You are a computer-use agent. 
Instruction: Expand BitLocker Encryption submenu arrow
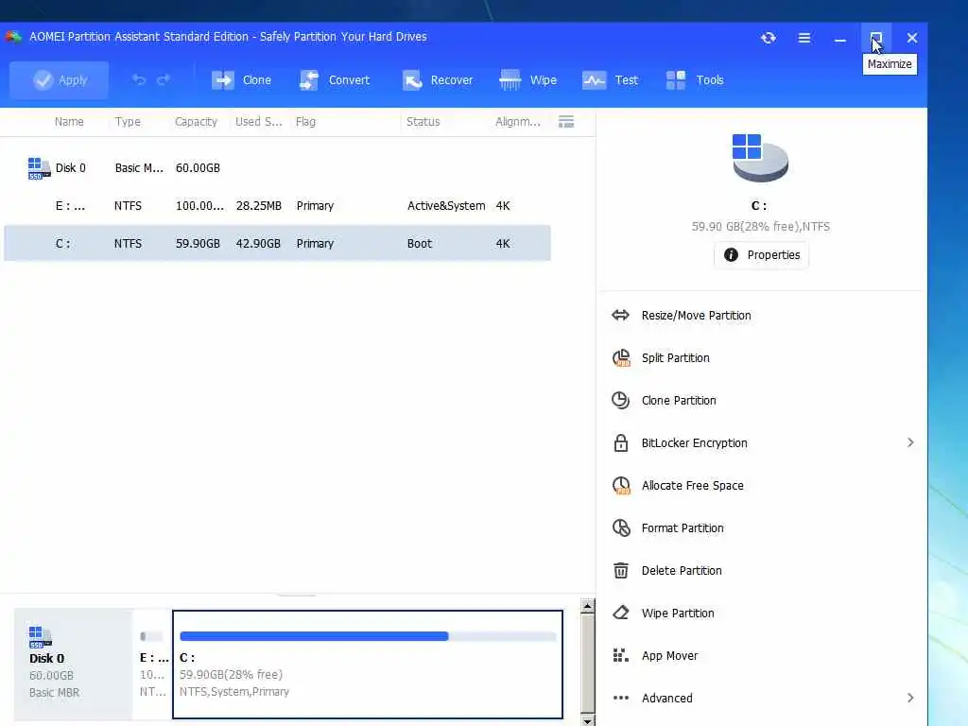[910, 442]
